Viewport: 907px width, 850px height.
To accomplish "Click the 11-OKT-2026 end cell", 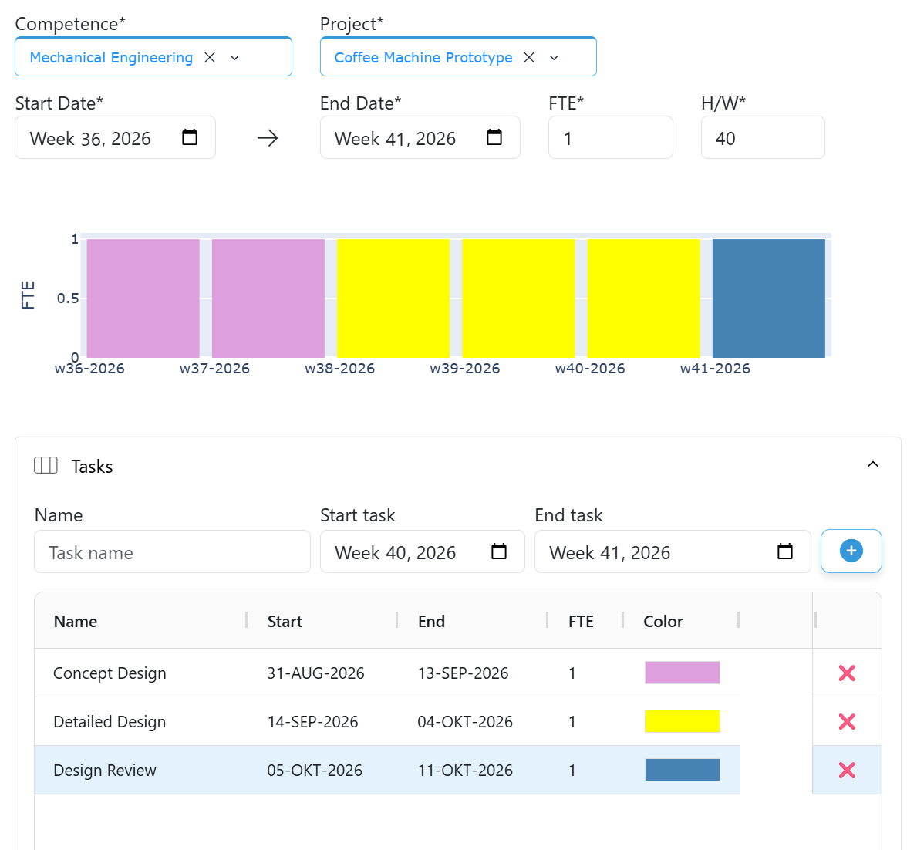I will click(465, 771).
